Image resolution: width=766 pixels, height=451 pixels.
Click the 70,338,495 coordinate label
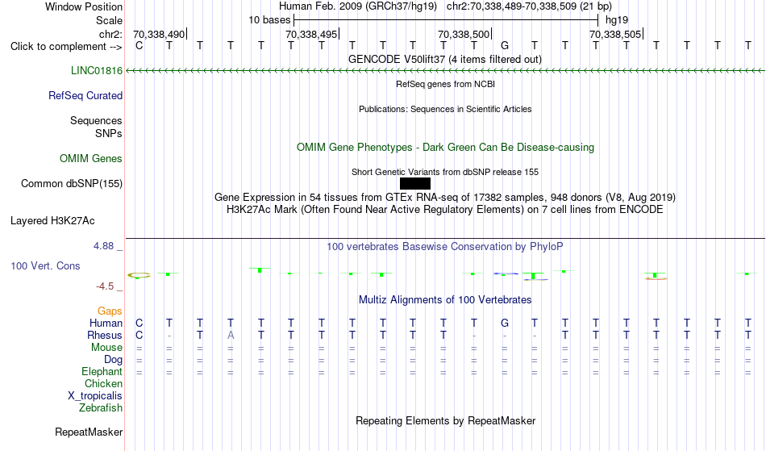(x=311, y=34)
